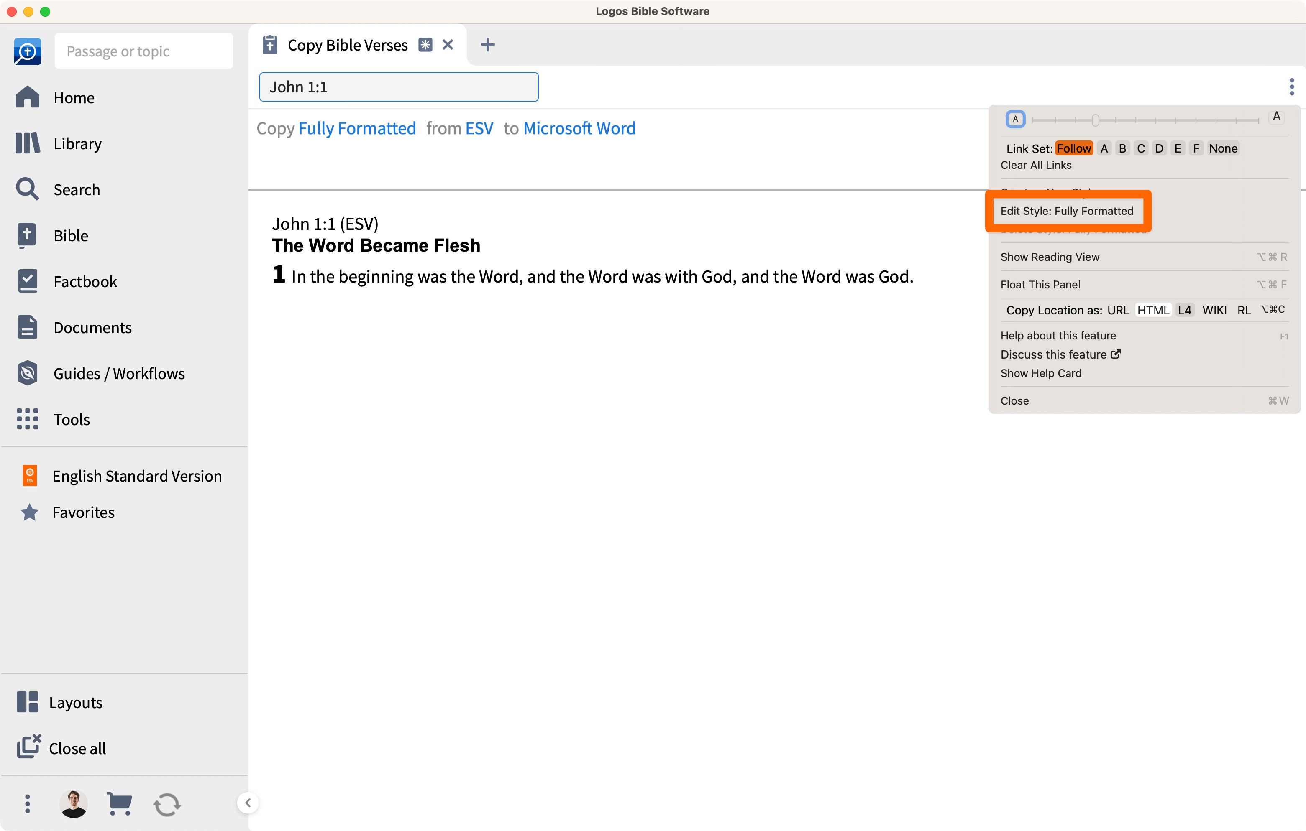
Task: Select Link Set B
Action: pyautogui.click(x=1123, y=148)
